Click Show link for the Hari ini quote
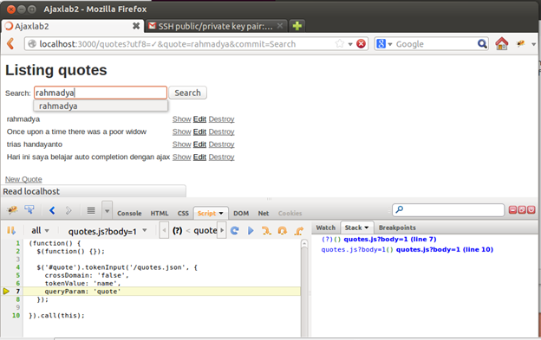This screenshot has width=541, height=340. [x=182, y=157]
